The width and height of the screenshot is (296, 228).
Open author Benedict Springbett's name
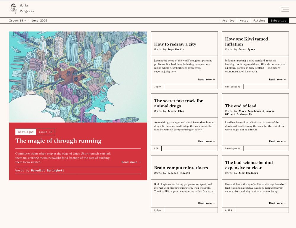click(48, 170)
